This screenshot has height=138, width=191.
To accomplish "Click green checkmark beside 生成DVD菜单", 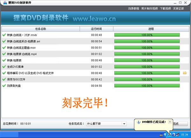I will (4, 67).
